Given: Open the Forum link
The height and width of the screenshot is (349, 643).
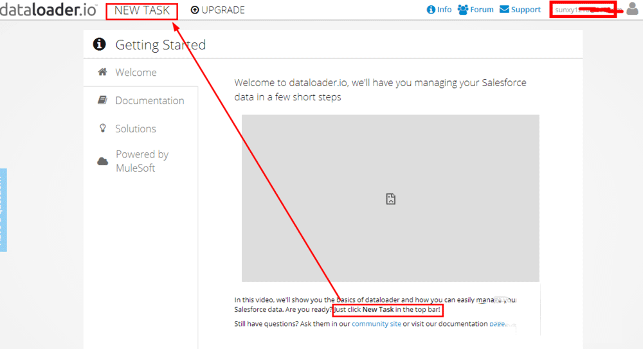Looking at the screenshot, I should (476, 10).
